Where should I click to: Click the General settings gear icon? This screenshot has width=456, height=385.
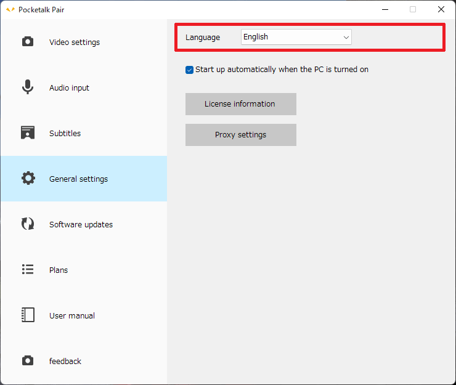28,179
